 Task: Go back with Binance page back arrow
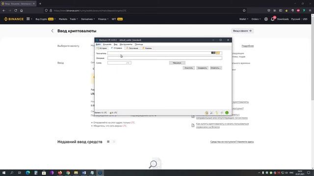tap(52, 31)
